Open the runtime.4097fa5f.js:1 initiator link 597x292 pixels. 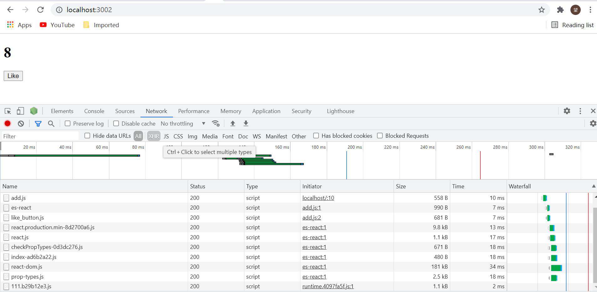[x=328, y=286]
